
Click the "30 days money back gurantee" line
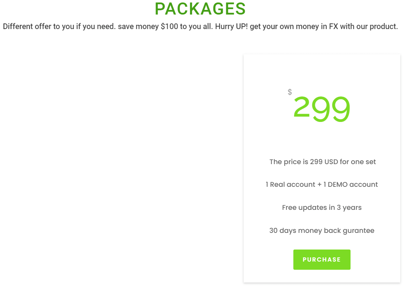pyautogui.click(x=322, y=230)
